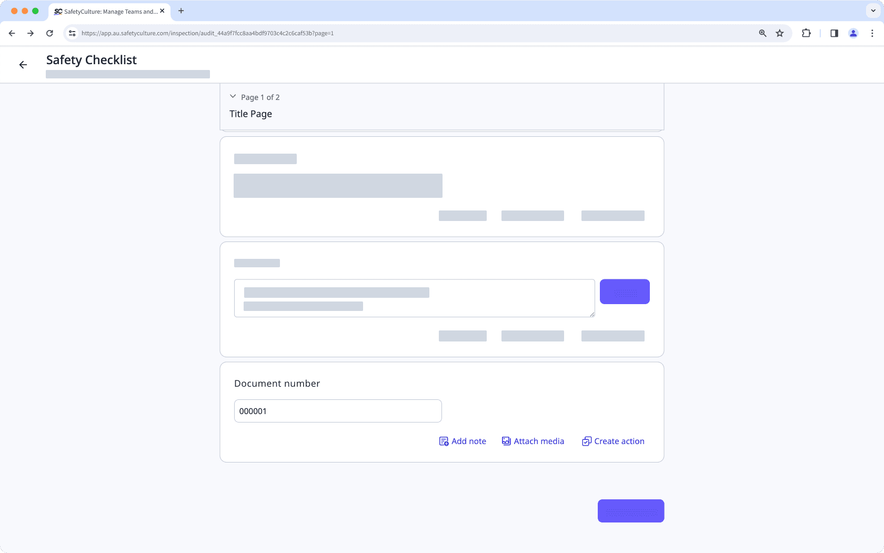884x553 pixels.
Task: Click the Create action link
Action: [x=619, y=441]
